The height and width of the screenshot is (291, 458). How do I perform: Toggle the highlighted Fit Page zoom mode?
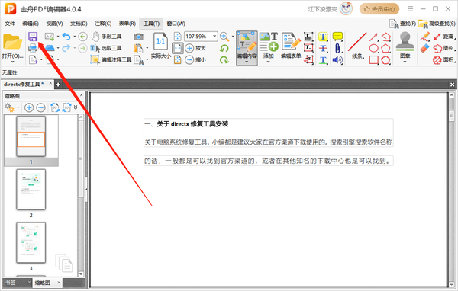pos(177,48)
